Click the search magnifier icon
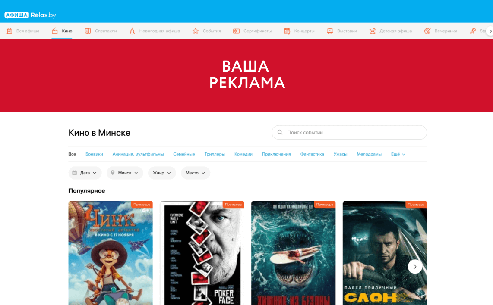493x305 pixels. click(x=280, y=132)
